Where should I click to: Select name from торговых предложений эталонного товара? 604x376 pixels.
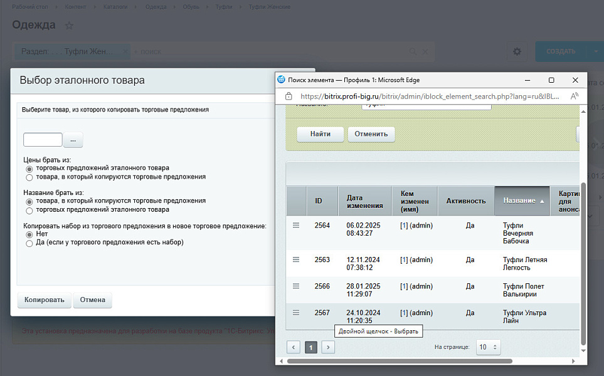[29, 210]
